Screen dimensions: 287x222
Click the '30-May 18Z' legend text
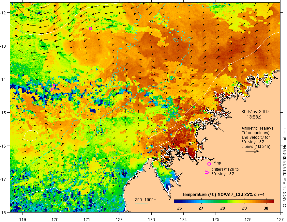pos(223,174)
